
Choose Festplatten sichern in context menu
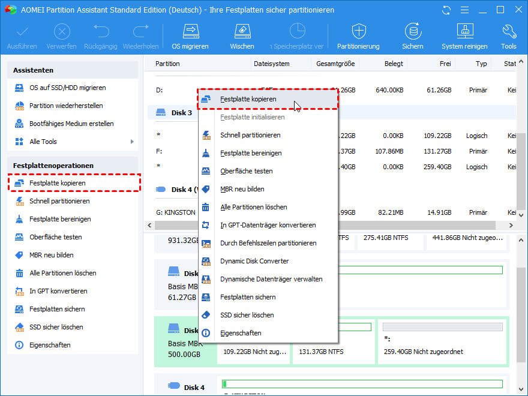(268, 297)
